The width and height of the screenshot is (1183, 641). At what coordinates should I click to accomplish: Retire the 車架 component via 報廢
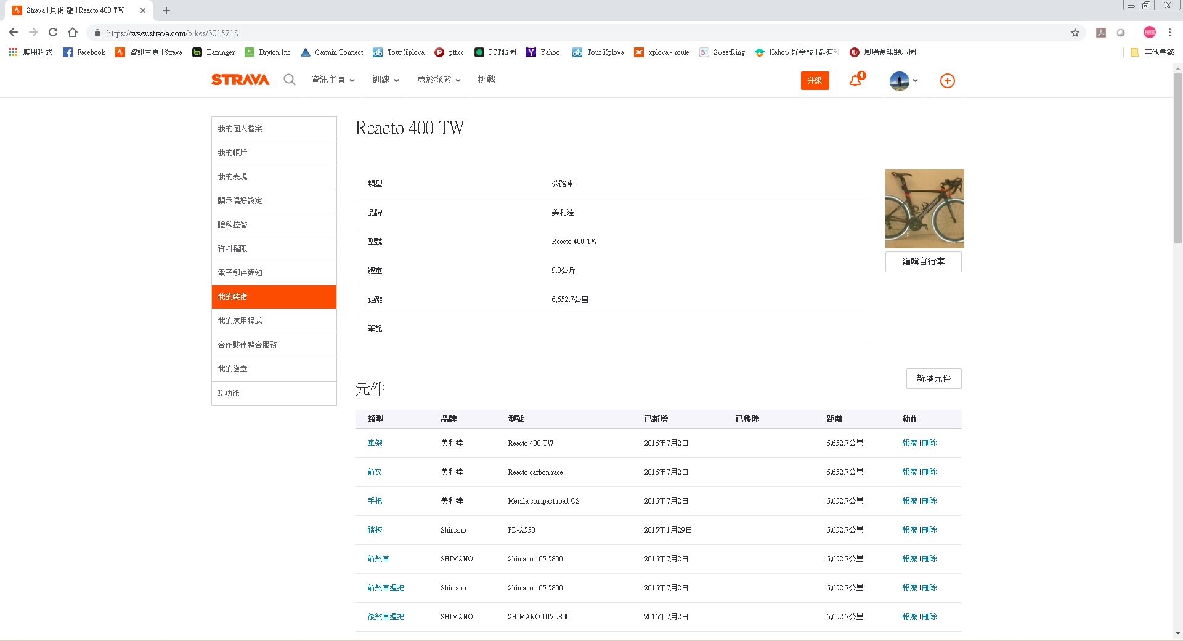click(909, 443)
